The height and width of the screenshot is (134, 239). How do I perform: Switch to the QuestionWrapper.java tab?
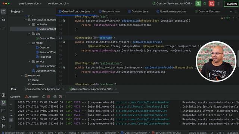click(171, 12)
